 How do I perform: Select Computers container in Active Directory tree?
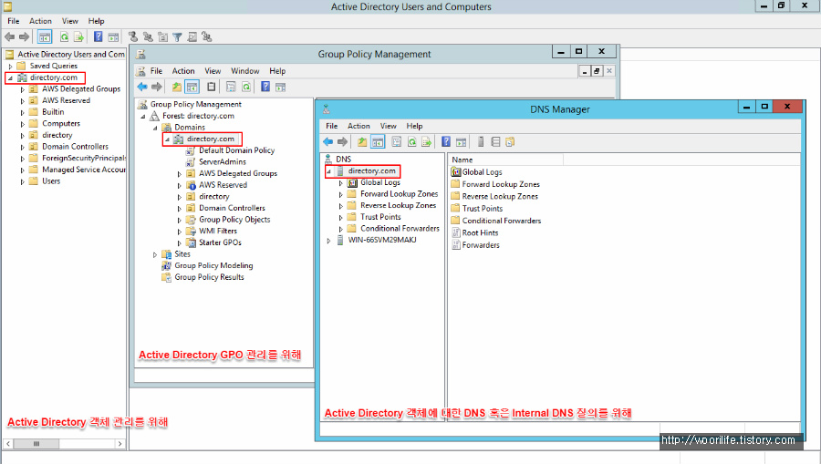(x=61, y=123)
